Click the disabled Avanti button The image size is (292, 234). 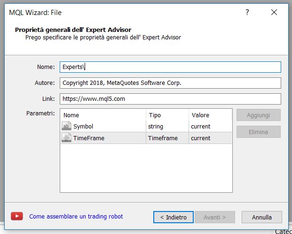(x=215, y=217)
